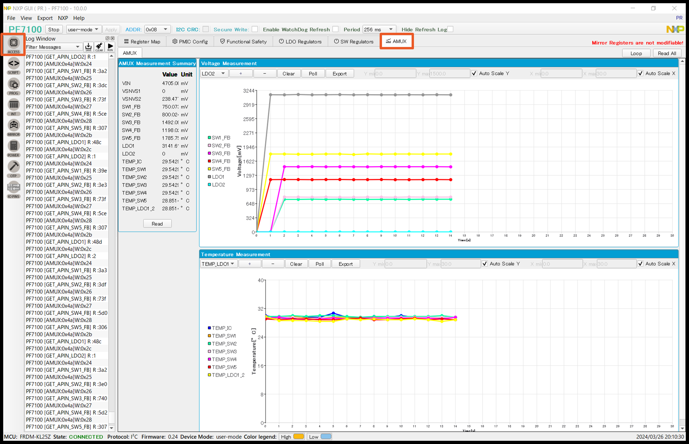Open the INT interrupts sidebar icon
The height and width of the screenshot is (444, 689).
coord(13,106)
